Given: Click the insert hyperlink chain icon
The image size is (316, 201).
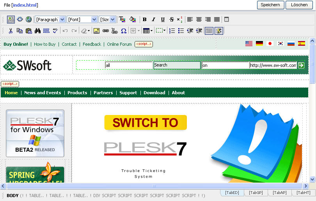Looking at the screenshot, I should (x=105, y=31).
